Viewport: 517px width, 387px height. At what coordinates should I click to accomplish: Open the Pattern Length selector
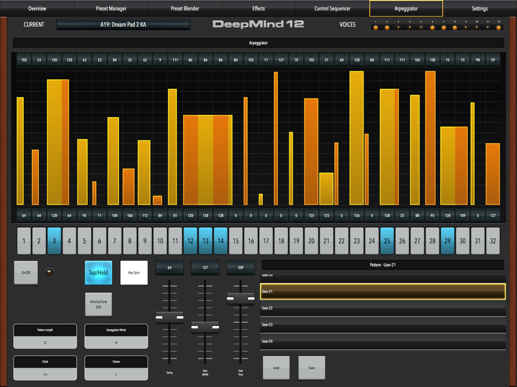(x=45, y=336)
